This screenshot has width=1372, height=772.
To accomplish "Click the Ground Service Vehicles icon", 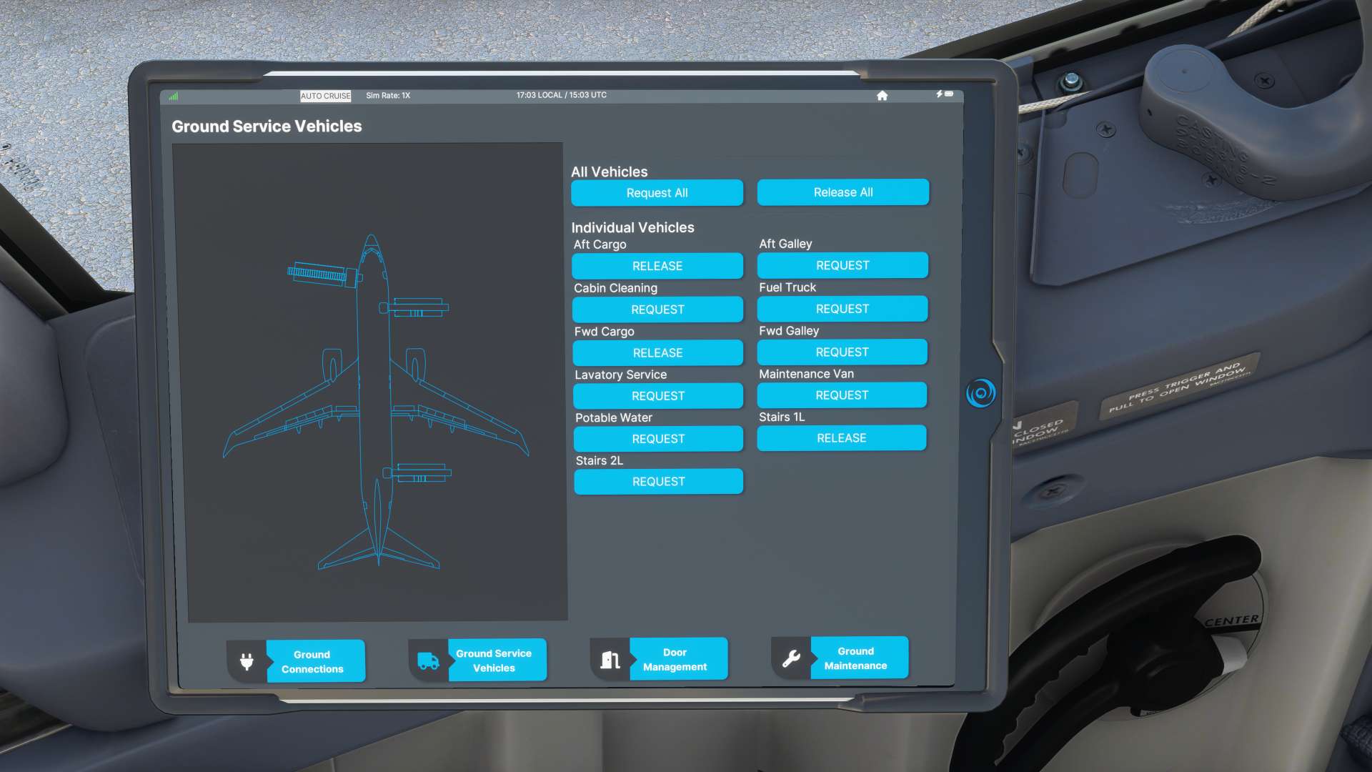I will coord(428,659).
